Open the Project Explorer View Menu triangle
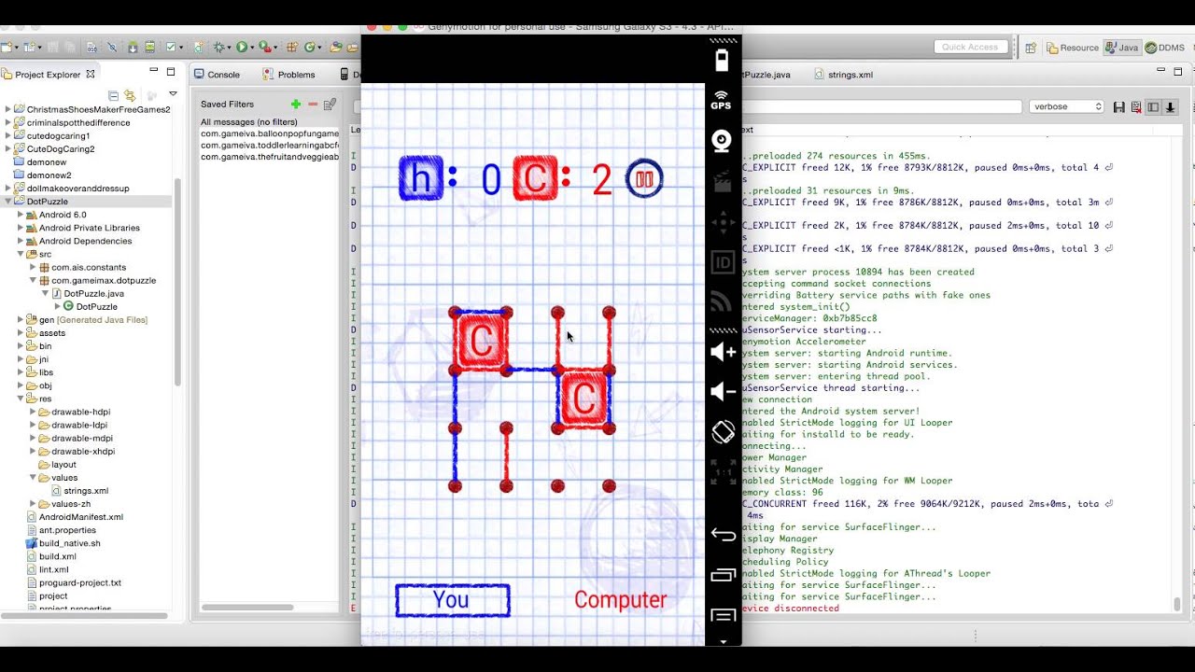Screen dimensions: 1195x672 [173, 94]
